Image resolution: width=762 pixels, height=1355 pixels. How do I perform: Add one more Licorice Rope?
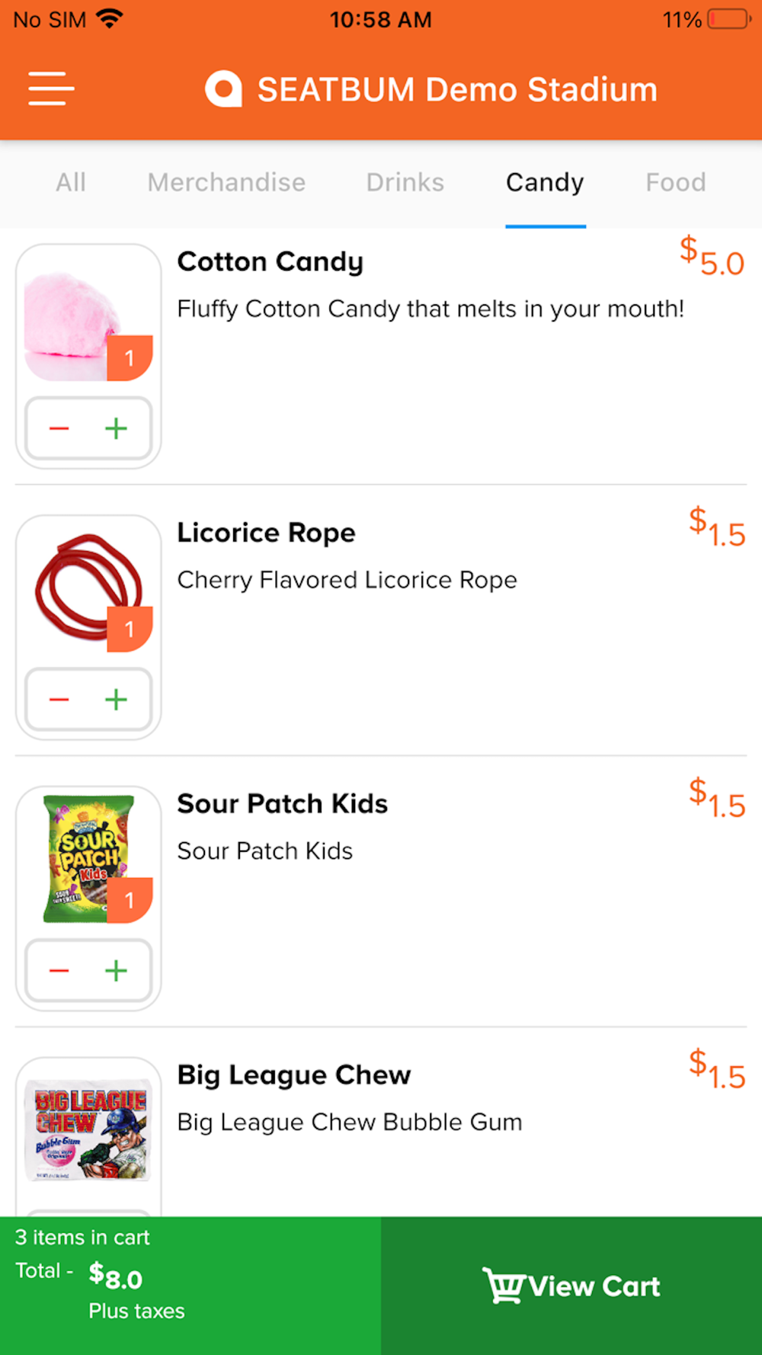(116, 700)
